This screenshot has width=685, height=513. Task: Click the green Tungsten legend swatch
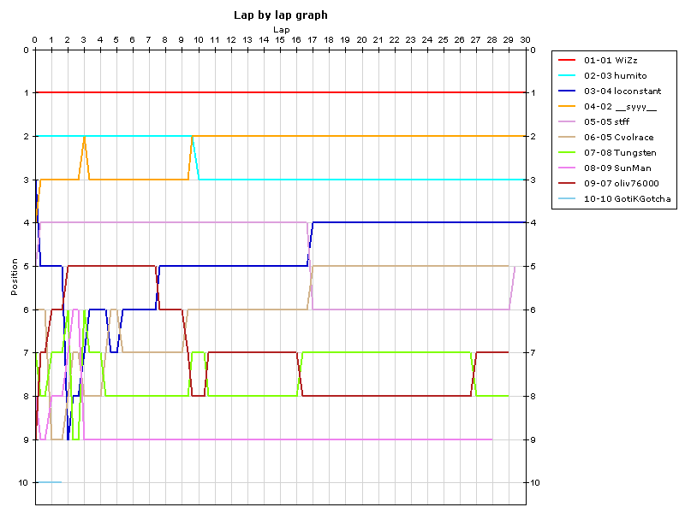(566, 152)
